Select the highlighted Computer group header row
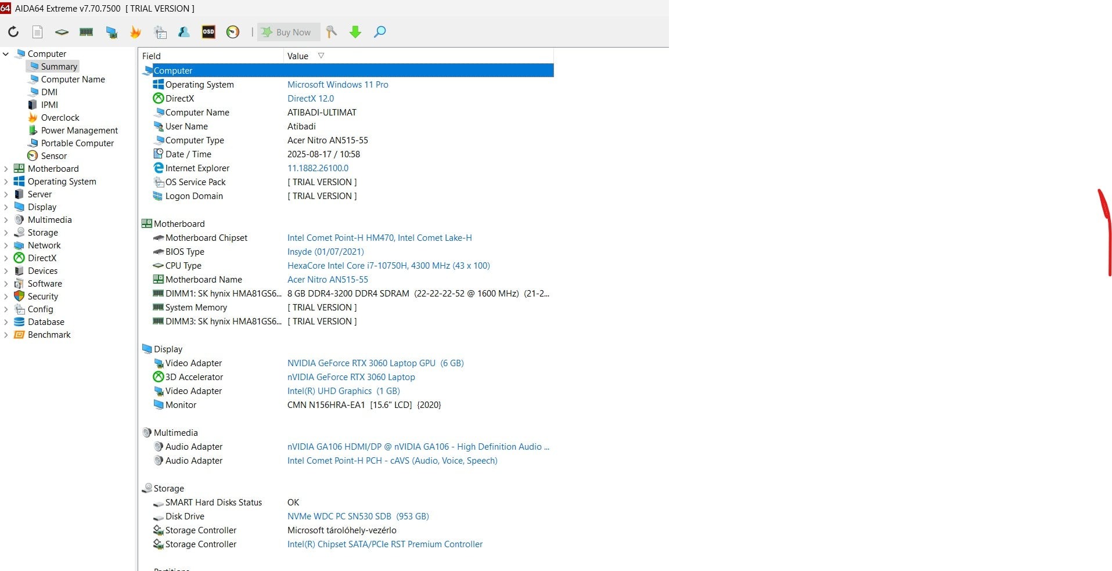The image size is (1112, 571). tap(347, 71)
